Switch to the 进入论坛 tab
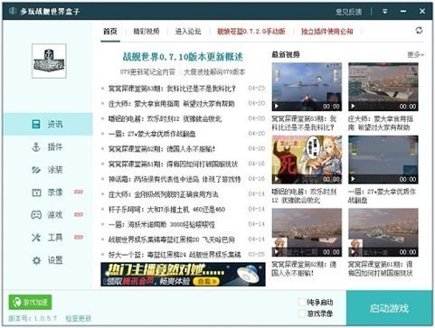Viewport: 435px width, 328px height. pos(188,32)
